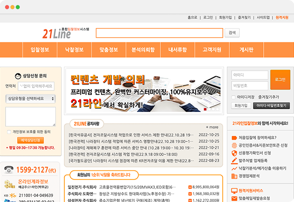Click the 비밀번호 input field
The width and height of the screenshot is (294, 202).
249,86
